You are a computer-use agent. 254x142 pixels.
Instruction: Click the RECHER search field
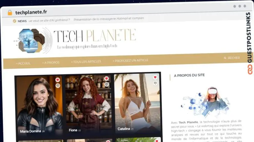233,58
